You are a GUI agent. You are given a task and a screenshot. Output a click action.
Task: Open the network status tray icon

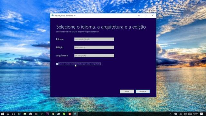click(181, 114)
